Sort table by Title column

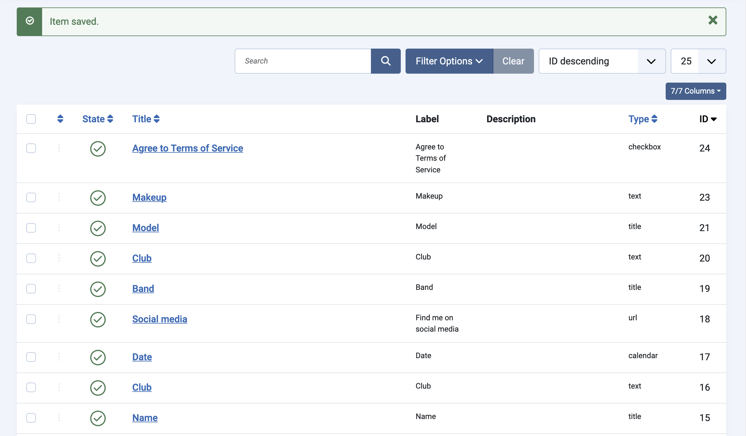point(146,119)
